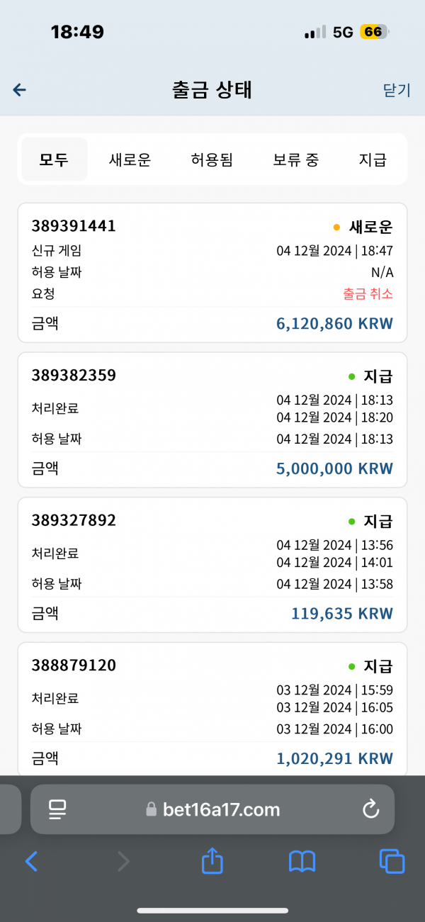Open the 지급 filter tab
This screenshot has width=425, height=922.
373,159
